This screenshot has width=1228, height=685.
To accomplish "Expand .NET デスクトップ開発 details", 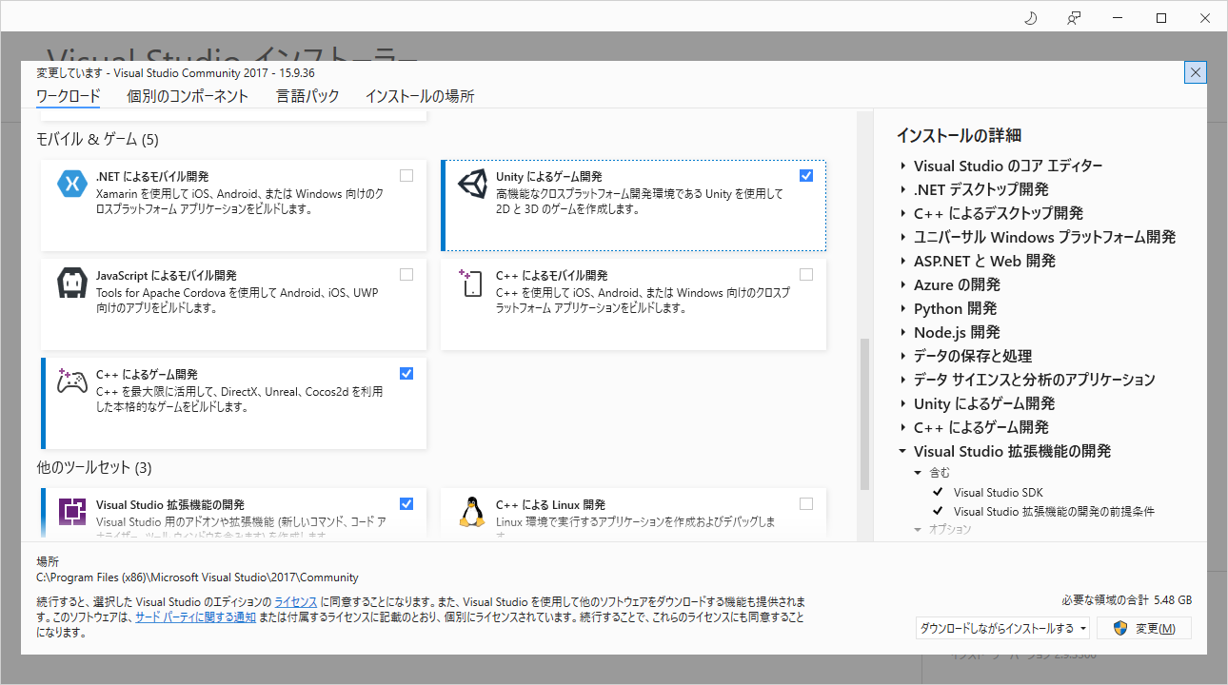I will coord(902,189).
